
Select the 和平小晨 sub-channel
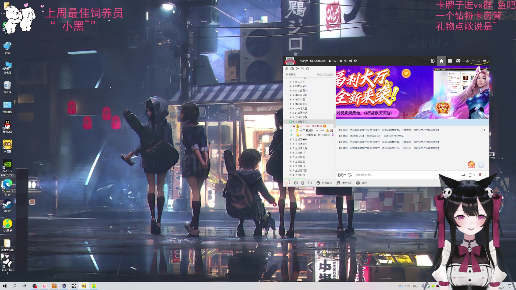(x=300, y=100)
